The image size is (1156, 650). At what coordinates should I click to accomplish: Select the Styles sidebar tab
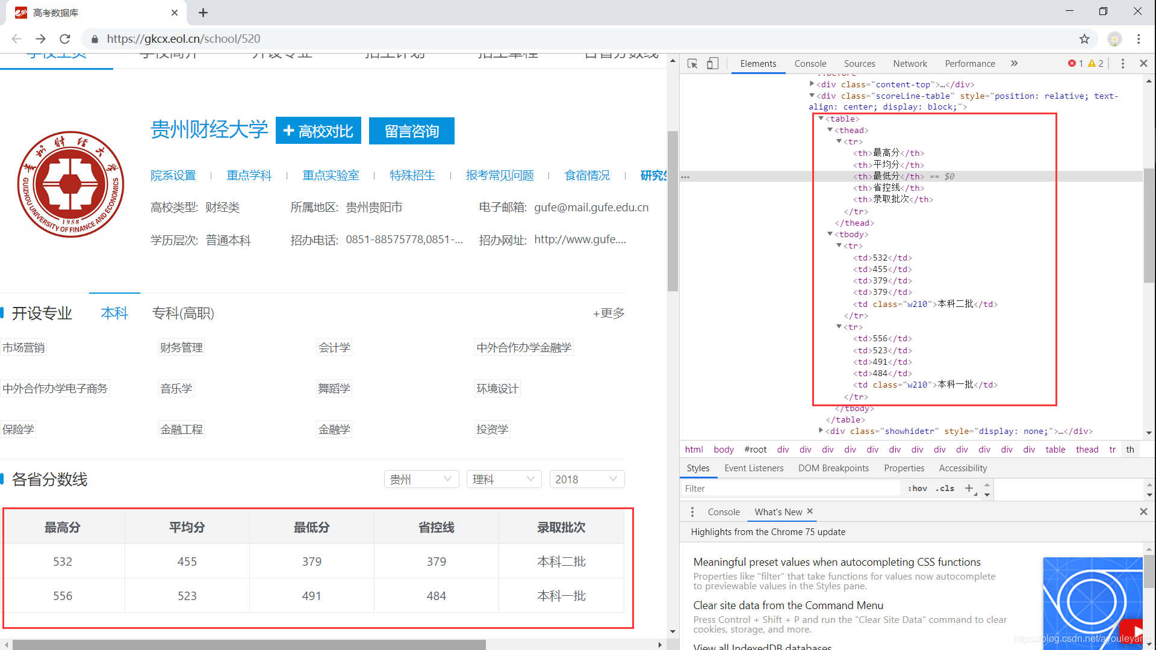(698, 468)
